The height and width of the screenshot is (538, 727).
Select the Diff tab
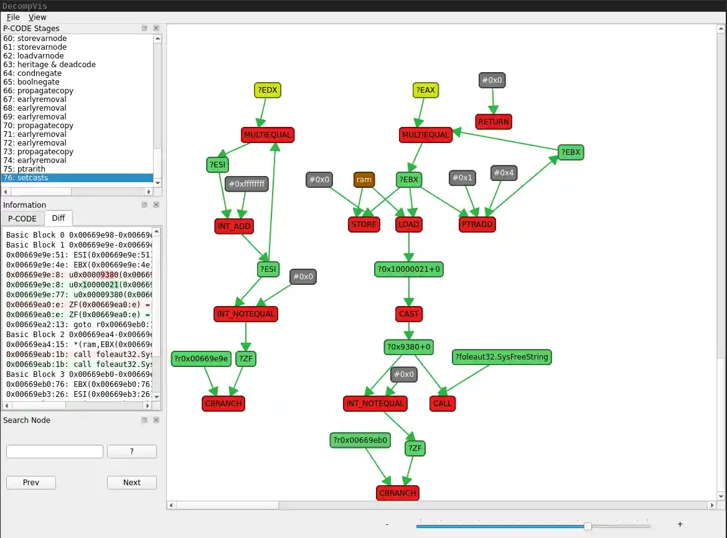point(59,218)
